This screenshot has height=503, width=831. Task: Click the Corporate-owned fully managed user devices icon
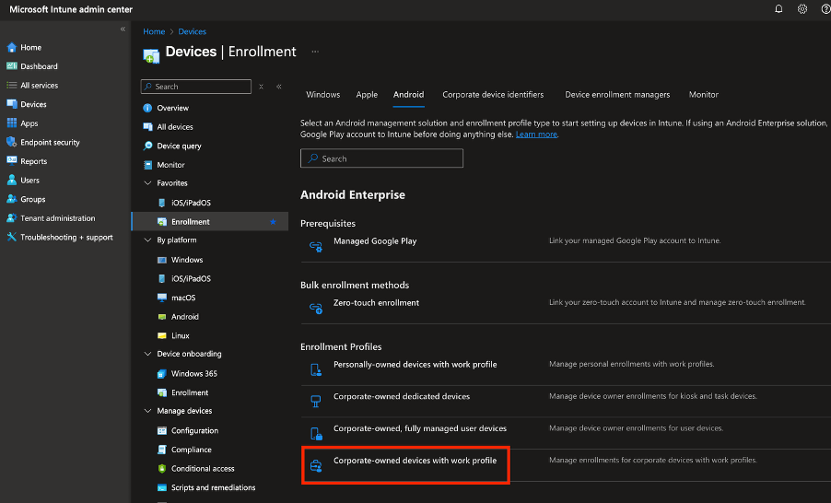pos(316,434)
